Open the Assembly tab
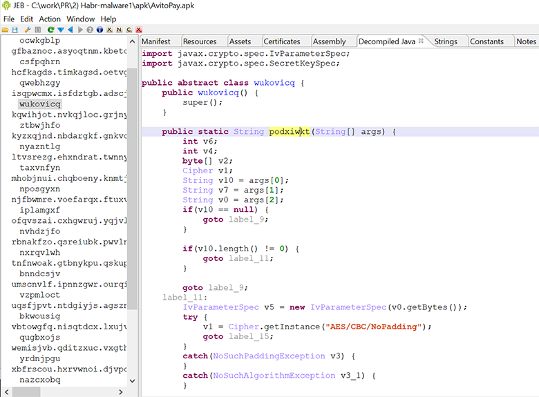 point(329,41)
